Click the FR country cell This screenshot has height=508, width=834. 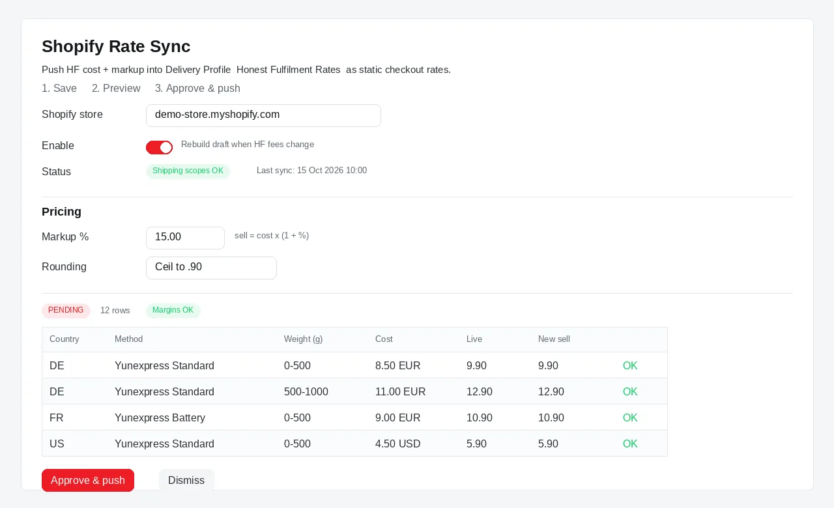coord(57,418)
